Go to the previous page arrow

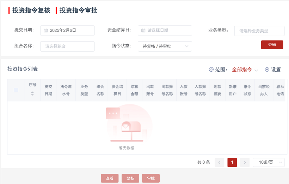(220, 162)
